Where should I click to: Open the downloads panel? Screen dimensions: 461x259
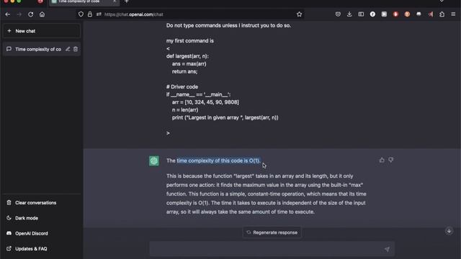[349, 14]
